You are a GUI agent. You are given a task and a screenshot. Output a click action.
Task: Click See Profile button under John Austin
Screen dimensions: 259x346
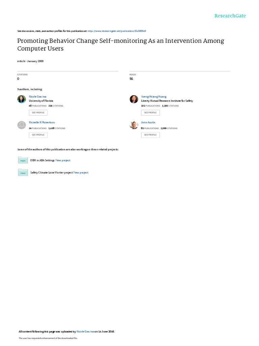[x=150, y=135]
